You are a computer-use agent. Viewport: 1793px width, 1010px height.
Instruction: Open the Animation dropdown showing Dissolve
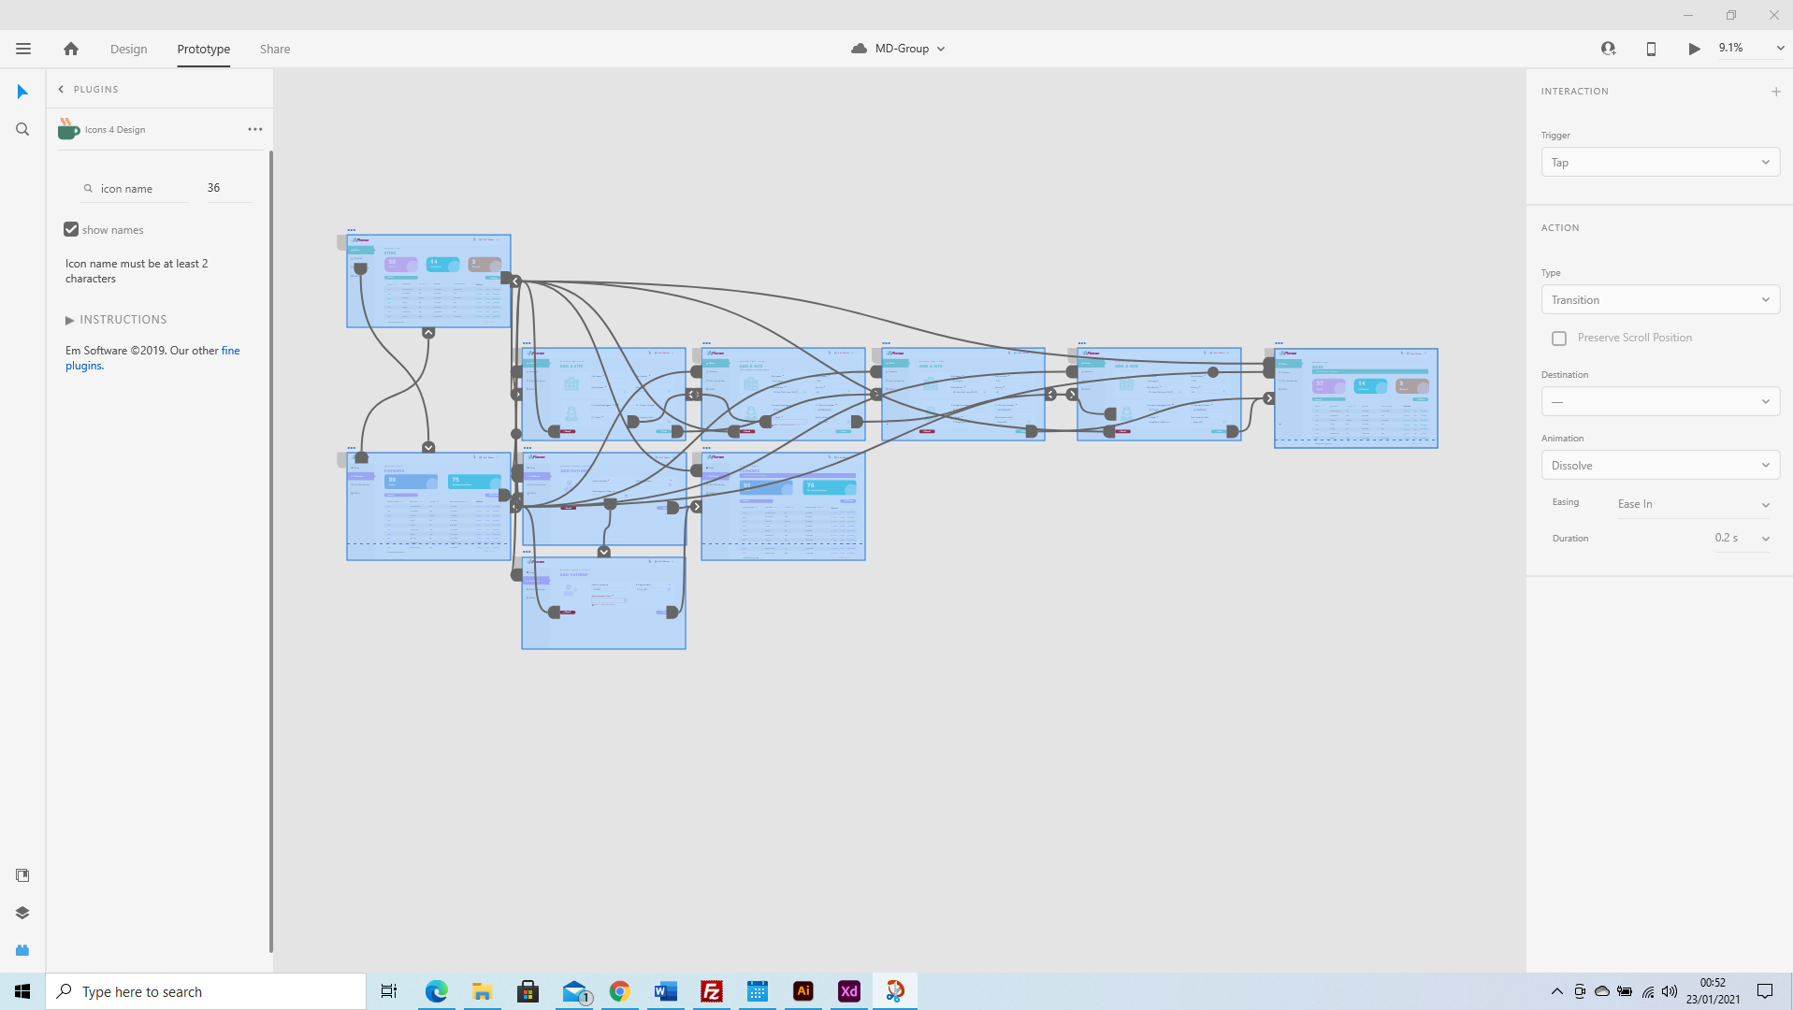coord(1659,466)
